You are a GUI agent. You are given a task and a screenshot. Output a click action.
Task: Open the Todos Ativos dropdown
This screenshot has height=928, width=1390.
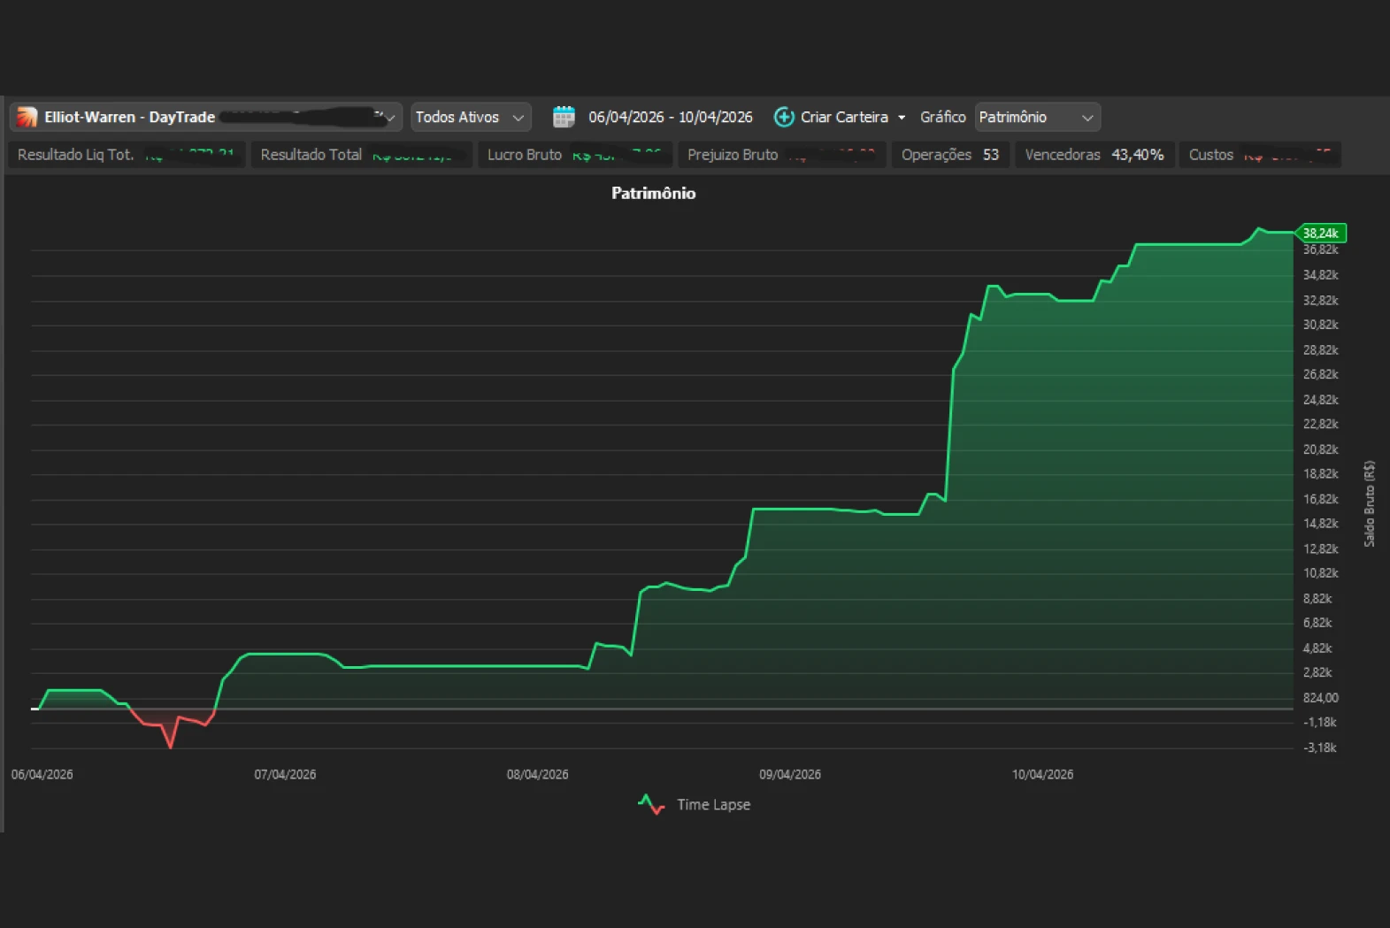471,117
